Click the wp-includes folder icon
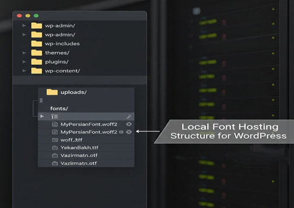294x208 pixels. click(36, 44)
